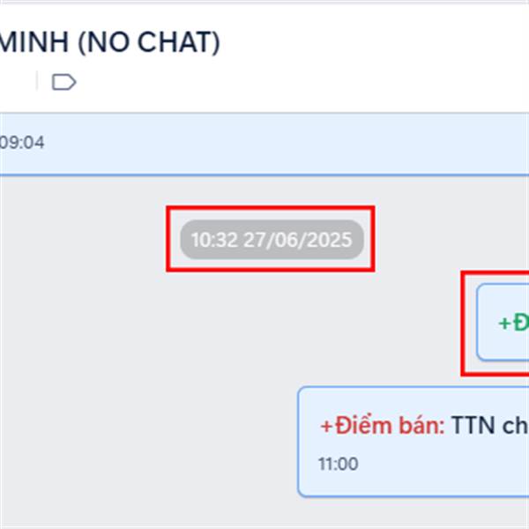The height and width of the screenshot is (529, 529).
Task: Click the gray 10:32 27/06/2025 date pill
Action: [272, 240]
